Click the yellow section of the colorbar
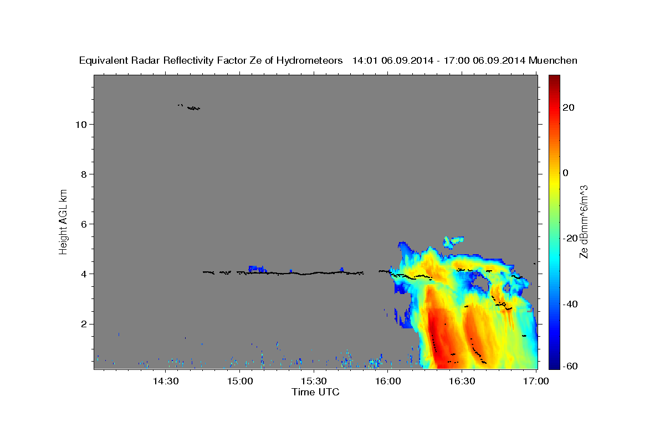 554,183
